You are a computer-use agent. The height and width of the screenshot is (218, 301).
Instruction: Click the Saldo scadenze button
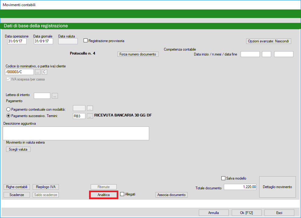(x=46, y=195)
